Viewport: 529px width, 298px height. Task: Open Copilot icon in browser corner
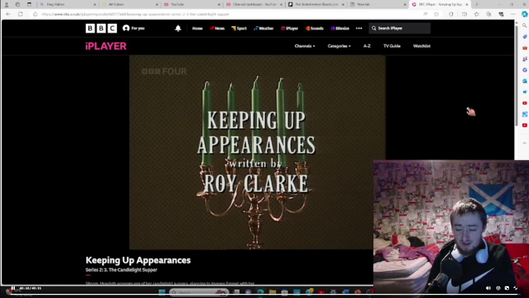tap(524, 14)
